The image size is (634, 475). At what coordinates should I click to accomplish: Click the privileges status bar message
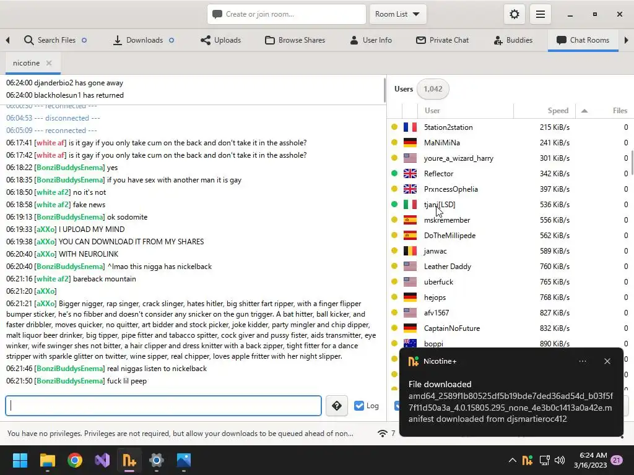coord(180,434)
